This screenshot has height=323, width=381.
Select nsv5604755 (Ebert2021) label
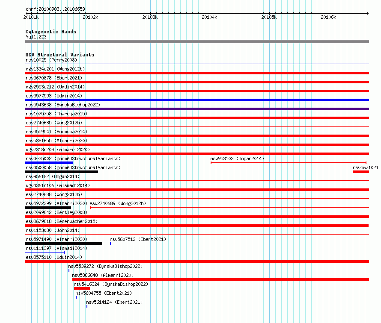(104, 293)
